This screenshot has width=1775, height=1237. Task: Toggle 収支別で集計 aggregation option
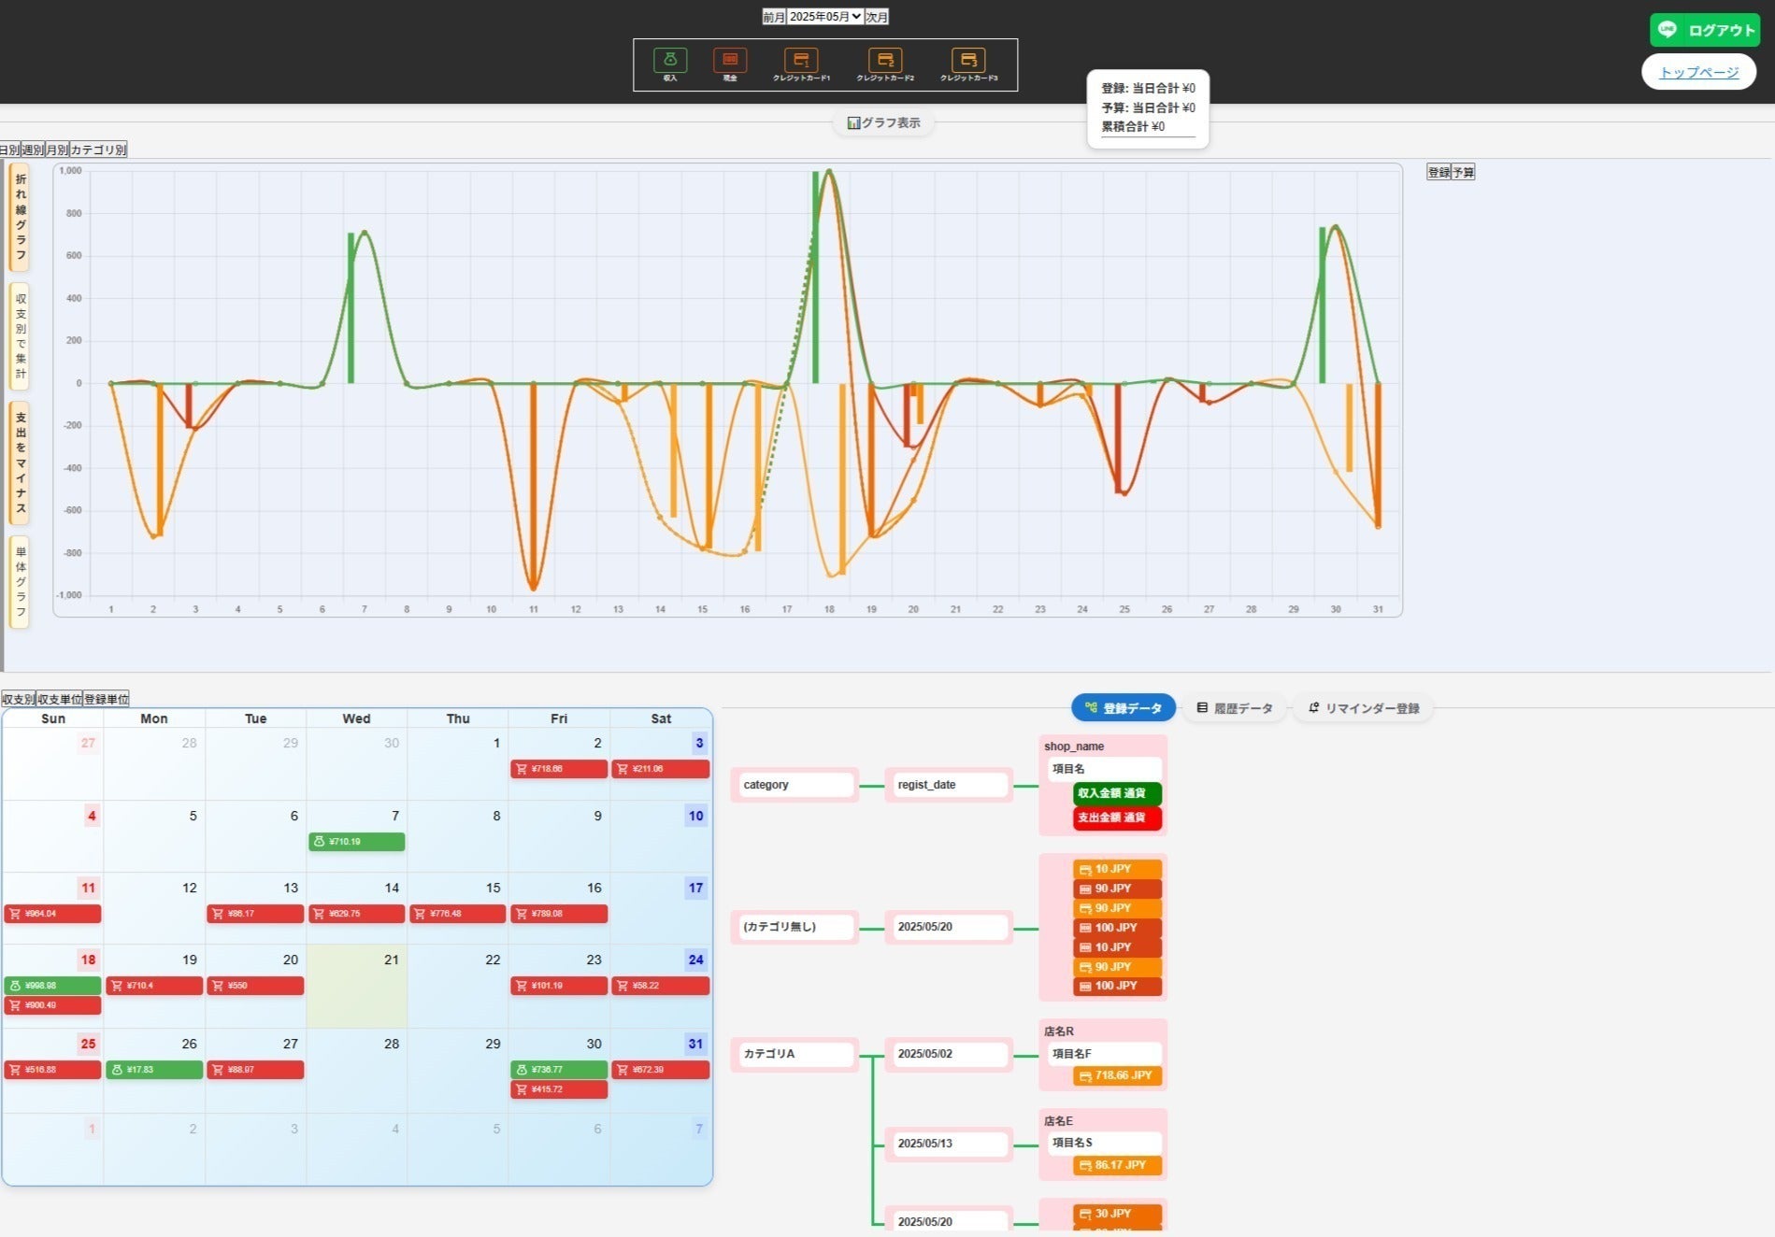click(20, 335)
